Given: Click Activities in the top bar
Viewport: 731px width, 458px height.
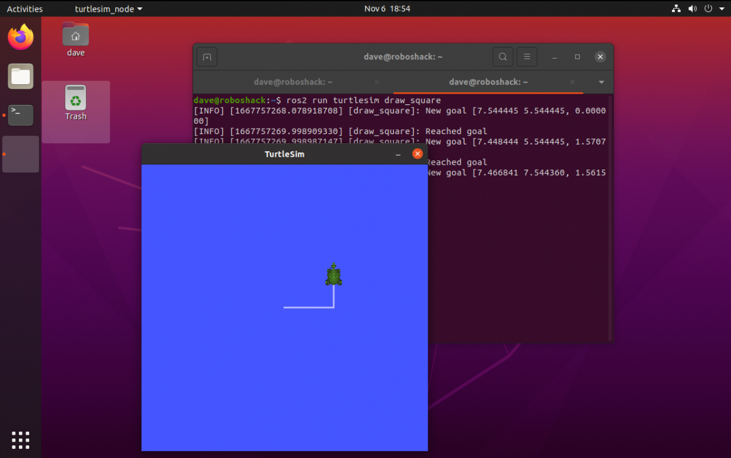Looking at the screenshot, I should pyautogui.click(x=24, y=9).
